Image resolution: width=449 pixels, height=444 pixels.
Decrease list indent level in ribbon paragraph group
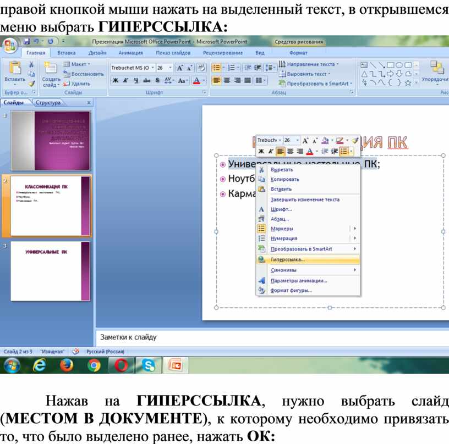coord(248,68)
